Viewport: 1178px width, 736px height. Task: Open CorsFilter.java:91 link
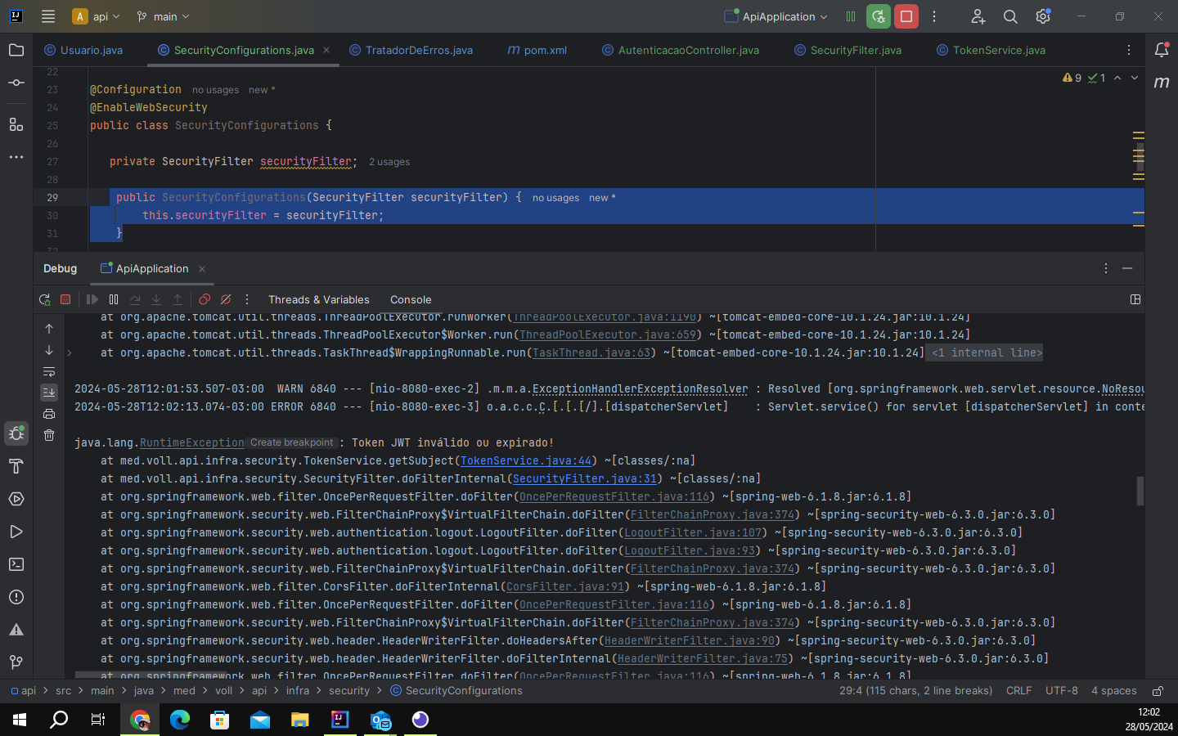[x=565, y=586]
